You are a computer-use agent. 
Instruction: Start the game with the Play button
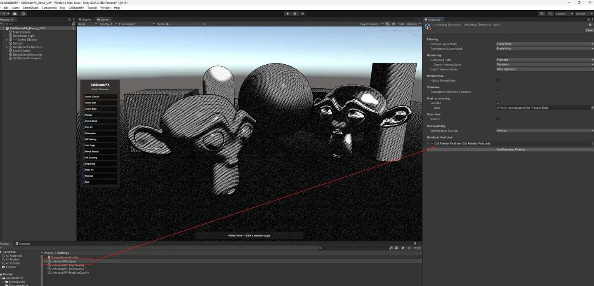click(x=288, y=14)
